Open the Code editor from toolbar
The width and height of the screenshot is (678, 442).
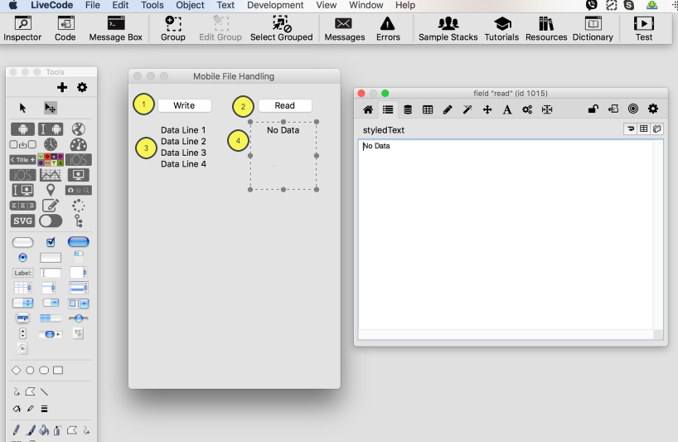(x=65, y=28)
